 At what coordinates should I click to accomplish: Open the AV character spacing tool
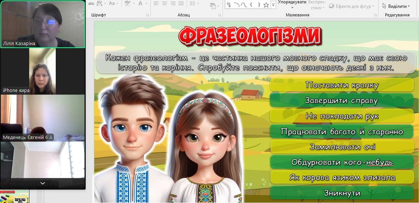click(100, 3)
